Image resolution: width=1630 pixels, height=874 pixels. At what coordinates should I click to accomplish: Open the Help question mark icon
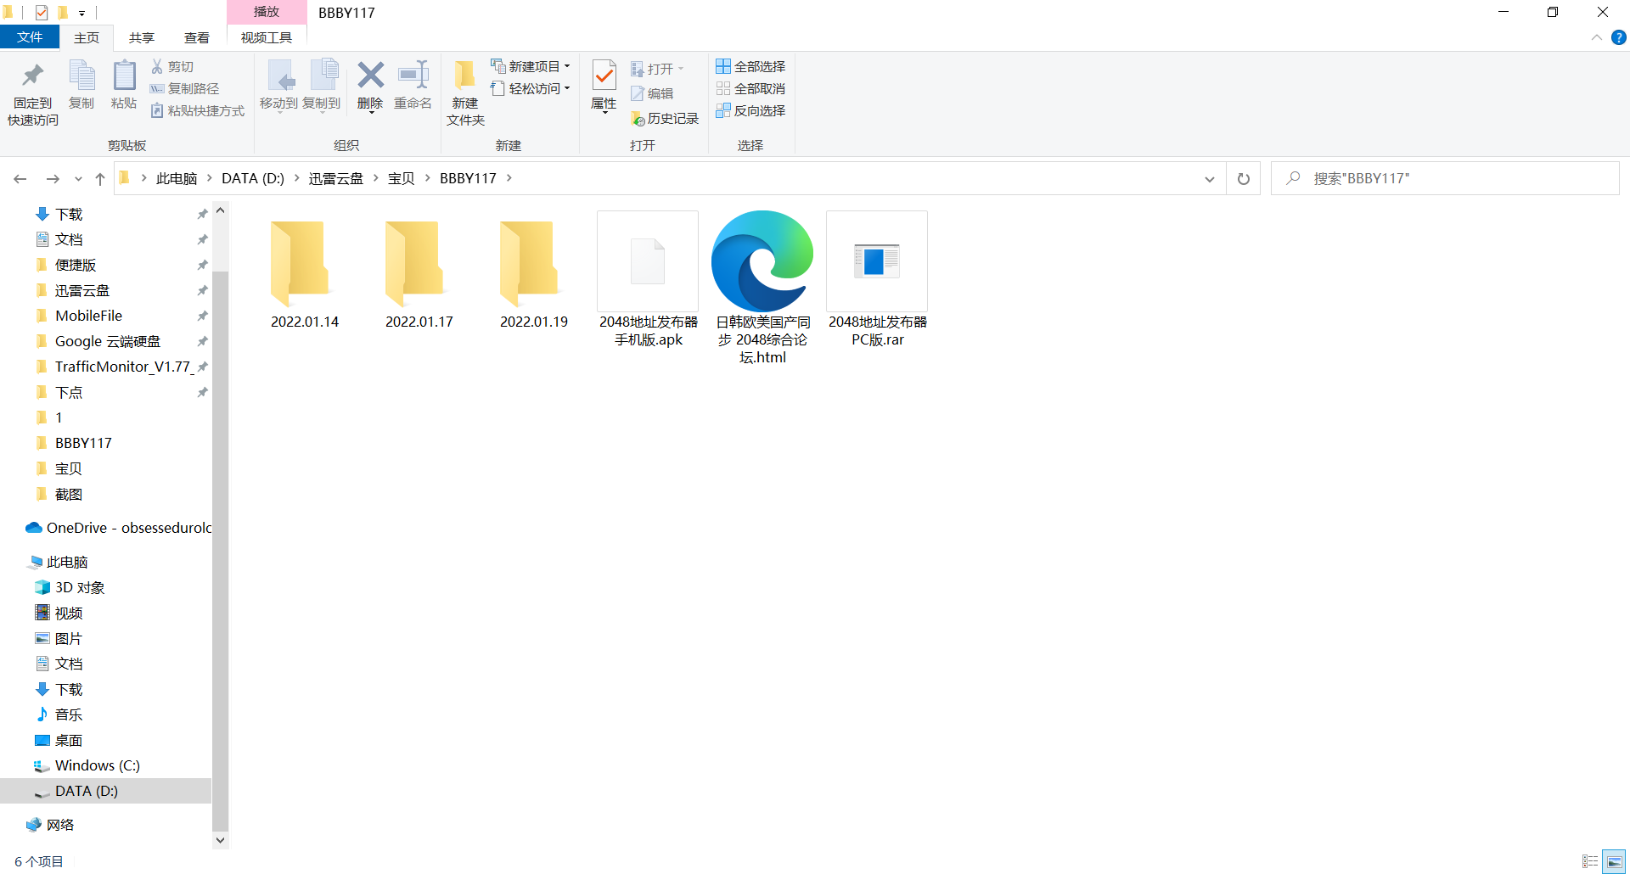point(1619,37)
